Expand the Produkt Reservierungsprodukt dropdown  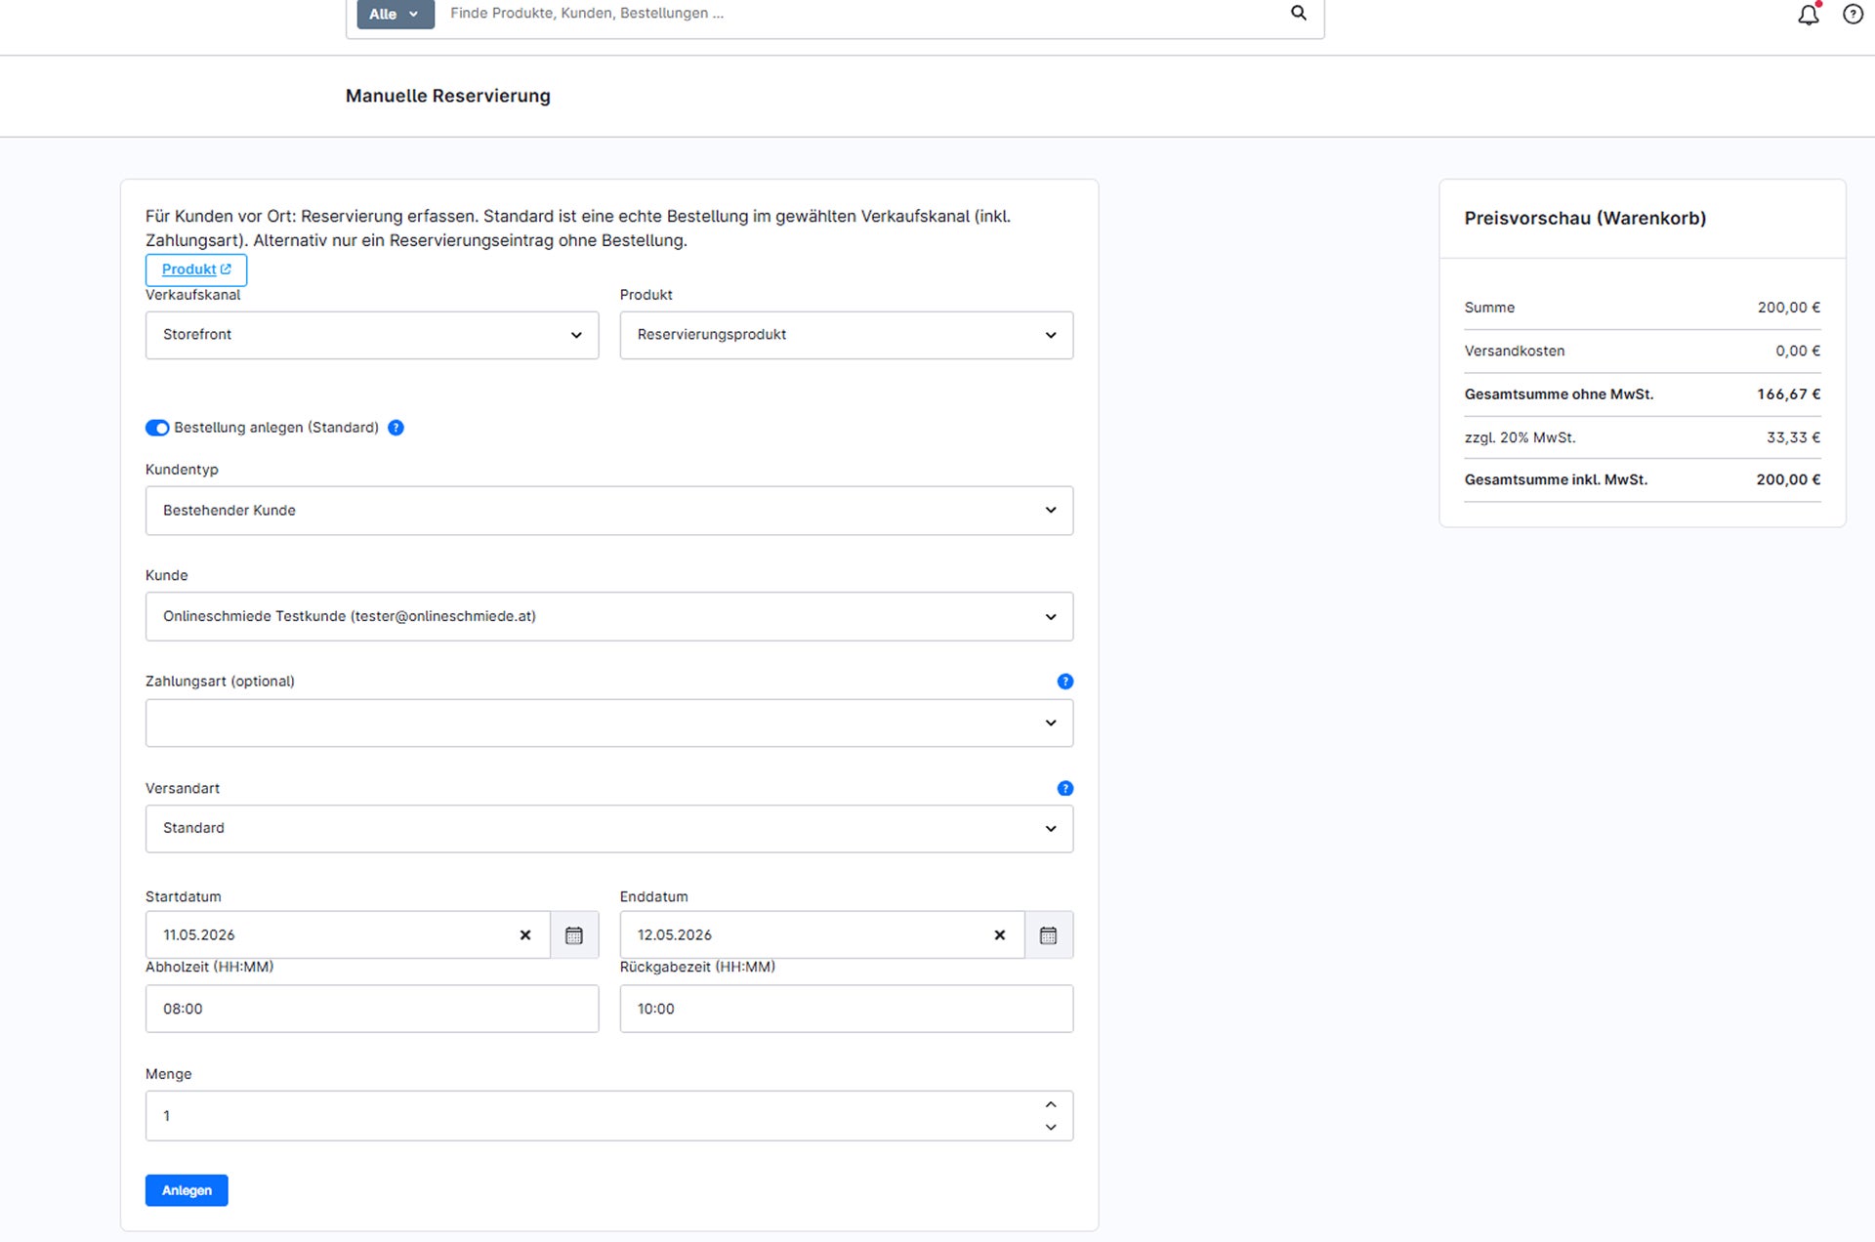[x=846, y=335]
